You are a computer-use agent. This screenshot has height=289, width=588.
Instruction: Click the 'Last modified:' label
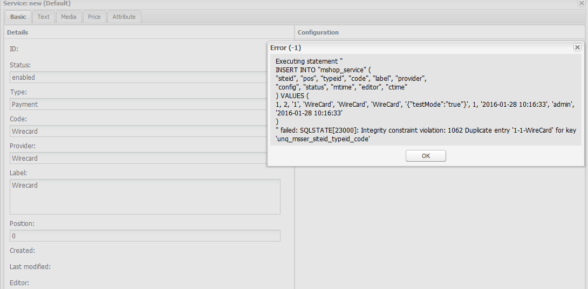pos(30,267)
